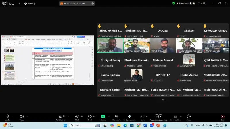This screenshot has height=129, width=230.
Task: Open Transitions tab in shared presentation
Action: (38, 39)
